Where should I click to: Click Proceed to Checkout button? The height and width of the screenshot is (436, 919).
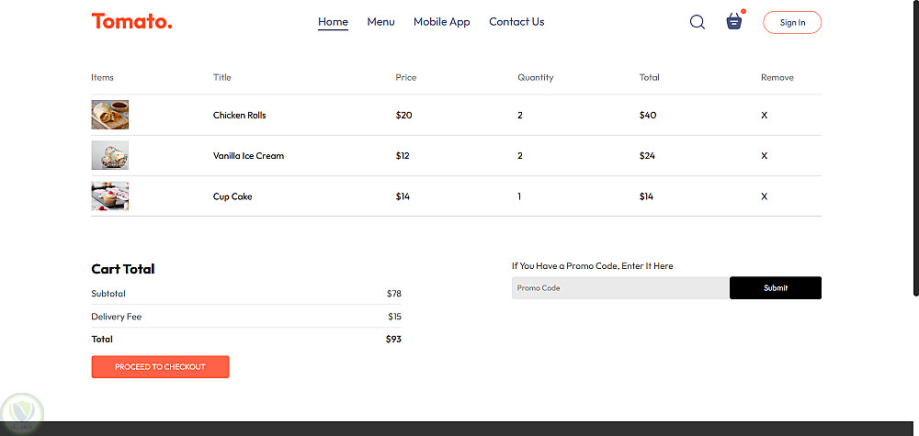(160, 367)
